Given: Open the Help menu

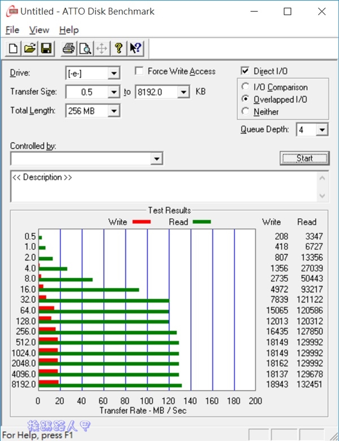Looking at the screenshot, I should pos(69,30).
